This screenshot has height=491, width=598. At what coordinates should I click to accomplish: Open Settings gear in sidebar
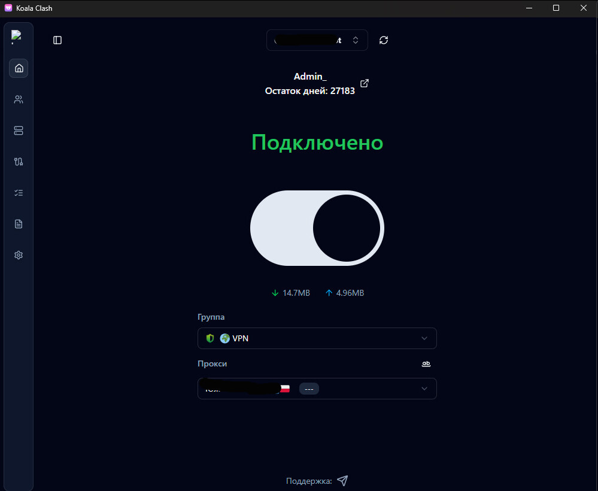point(19,255)
